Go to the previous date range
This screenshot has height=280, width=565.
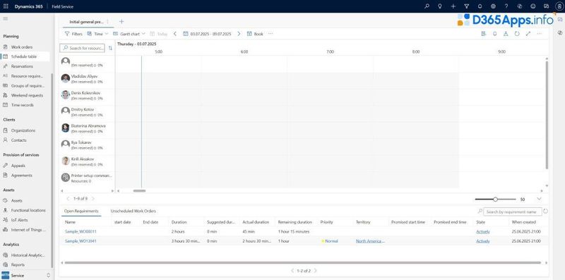[174, 34]
